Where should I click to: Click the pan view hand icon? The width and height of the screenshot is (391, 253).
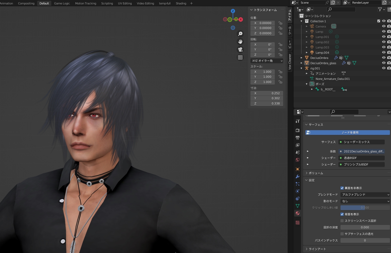(240, 42)
